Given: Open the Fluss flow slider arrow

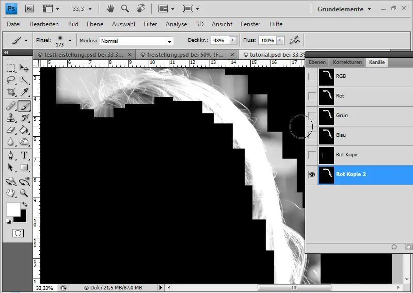Looking at the screenshot, I should [x=280, y=40].
